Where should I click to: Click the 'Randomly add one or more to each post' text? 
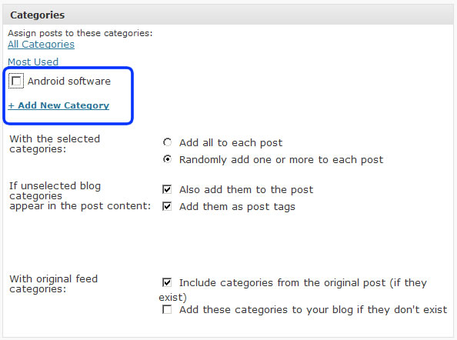click(x=282, y=160)
